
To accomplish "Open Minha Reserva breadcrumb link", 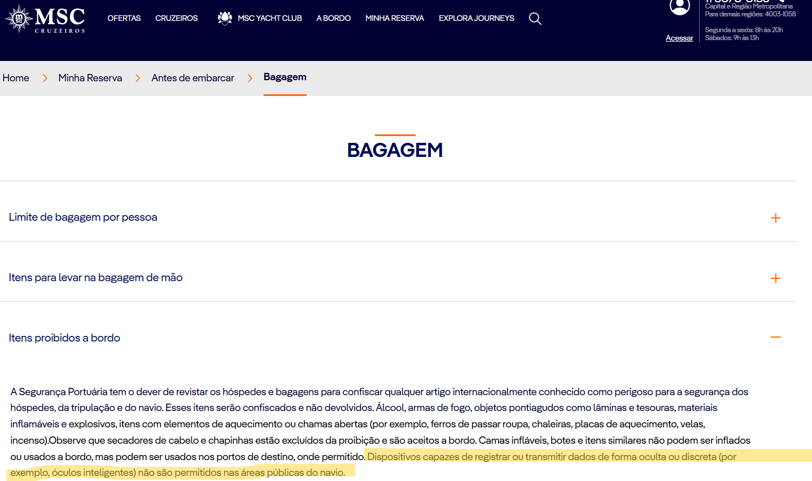I will [x=90, y=78].
